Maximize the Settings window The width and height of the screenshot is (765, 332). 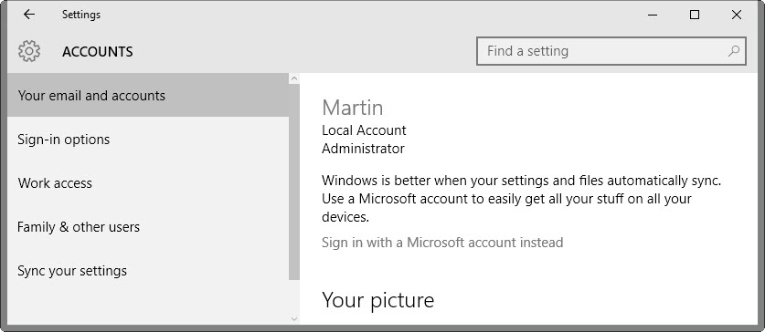tap(695, 15)
